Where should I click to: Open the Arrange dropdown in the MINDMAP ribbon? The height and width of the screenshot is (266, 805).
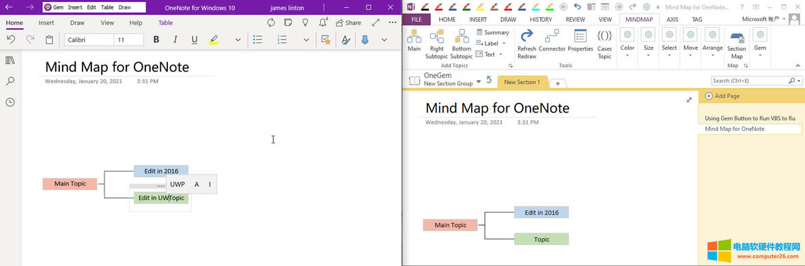(x=713, y=42)
